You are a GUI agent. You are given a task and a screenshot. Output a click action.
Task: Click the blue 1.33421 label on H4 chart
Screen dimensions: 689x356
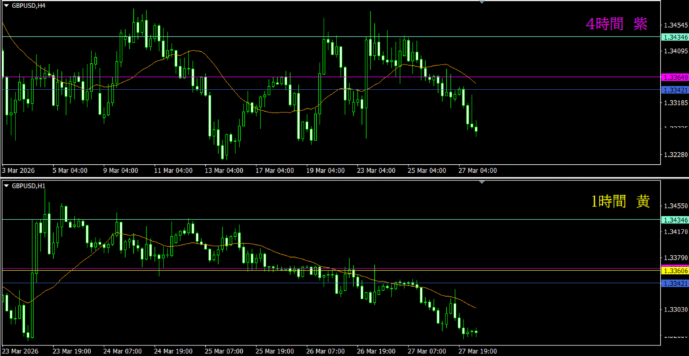point(674,90)
